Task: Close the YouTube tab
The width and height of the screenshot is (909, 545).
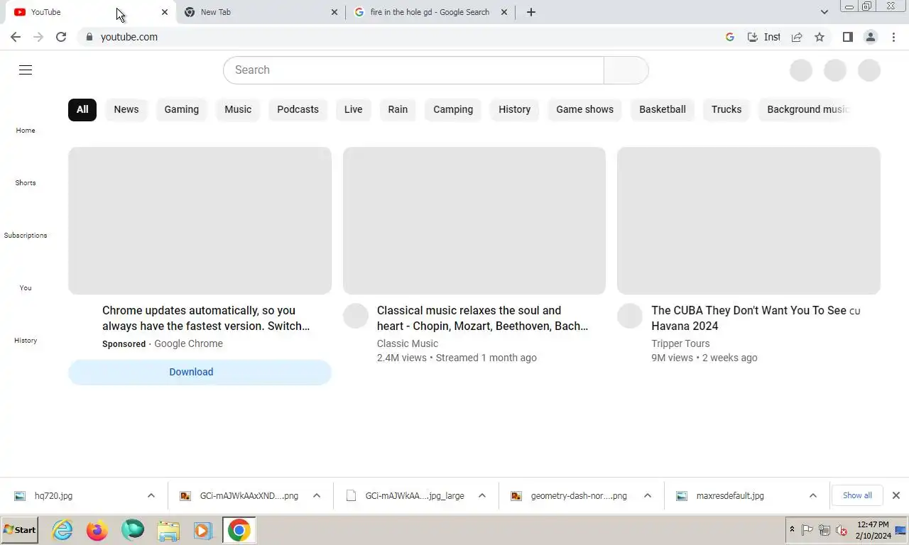Action: [x=165, y=12]
